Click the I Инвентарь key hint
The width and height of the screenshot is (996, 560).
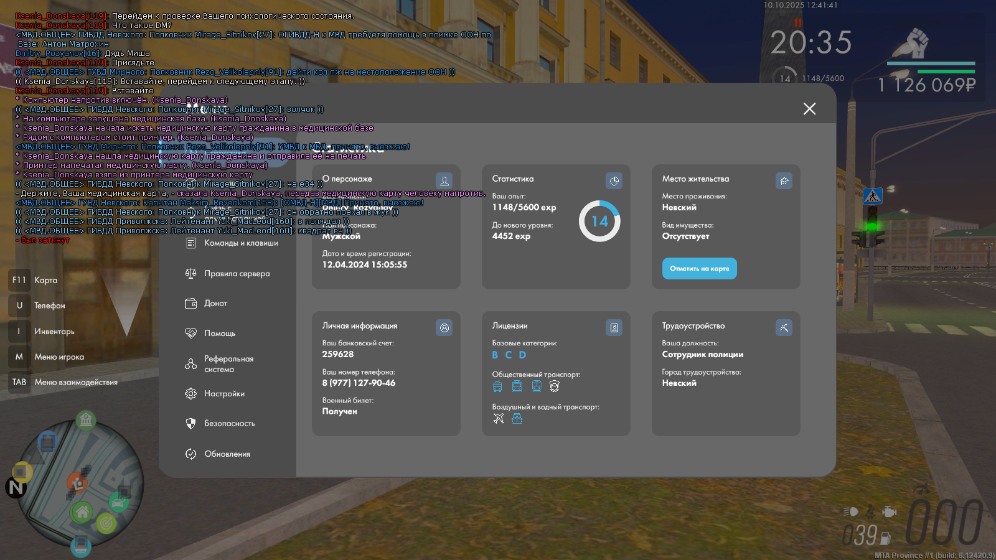[42, 332]
